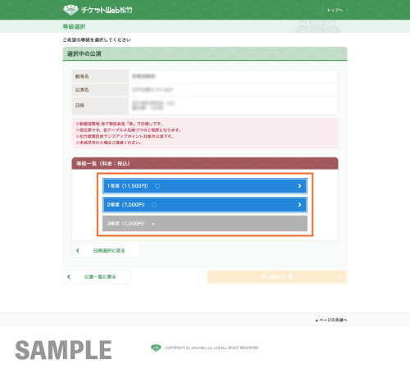Open the トップへ link in header
Screen dimensions: 410x369
335,10
